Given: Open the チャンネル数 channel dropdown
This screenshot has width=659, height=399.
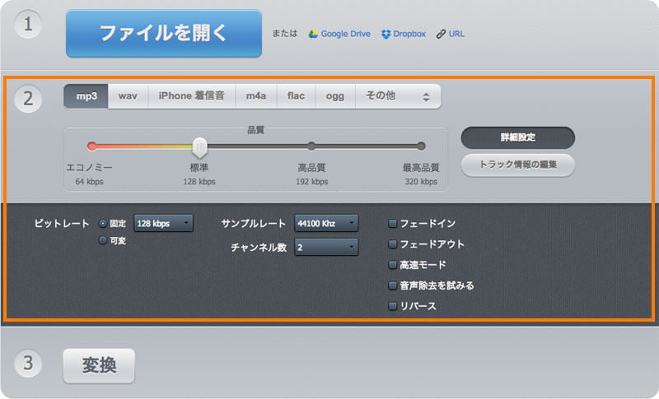Looking at the screenshot, I should click(x=326, y=247).
